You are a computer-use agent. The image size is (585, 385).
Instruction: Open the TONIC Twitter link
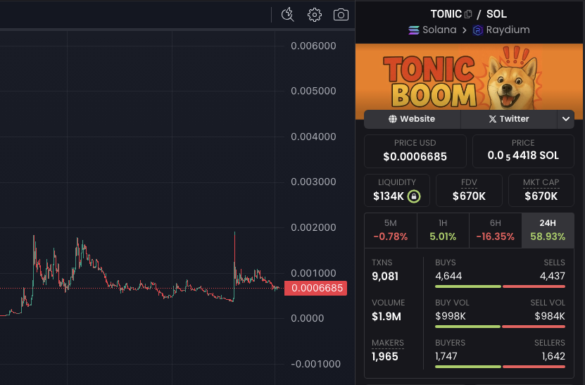509,119
